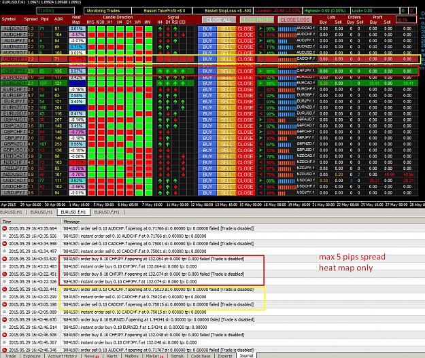Screen dimensions: 425x358
Task: Select the EURGBP symbol button
Action: click(x=14, y=95)
